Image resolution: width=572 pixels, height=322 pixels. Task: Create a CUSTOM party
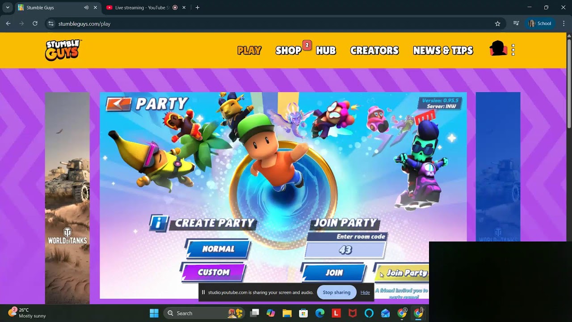click(214, 272)
